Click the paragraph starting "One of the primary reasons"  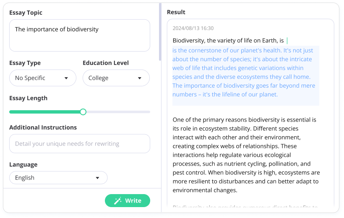tap(246, 155)
